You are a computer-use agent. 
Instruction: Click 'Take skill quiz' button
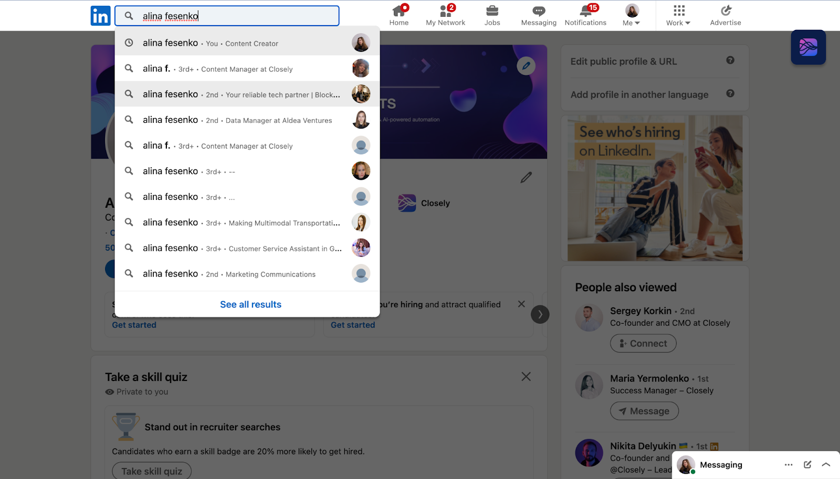(152, 471)
